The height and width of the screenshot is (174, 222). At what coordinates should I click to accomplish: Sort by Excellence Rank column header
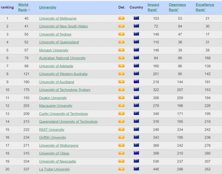[205, 8]
